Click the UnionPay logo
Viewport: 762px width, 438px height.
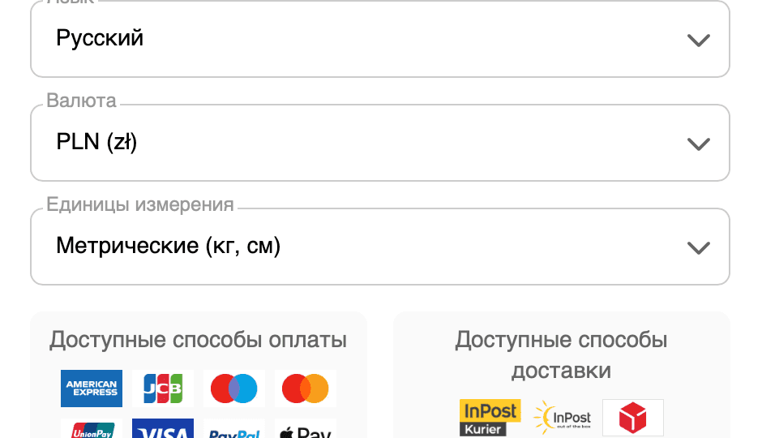click(92, 429)
